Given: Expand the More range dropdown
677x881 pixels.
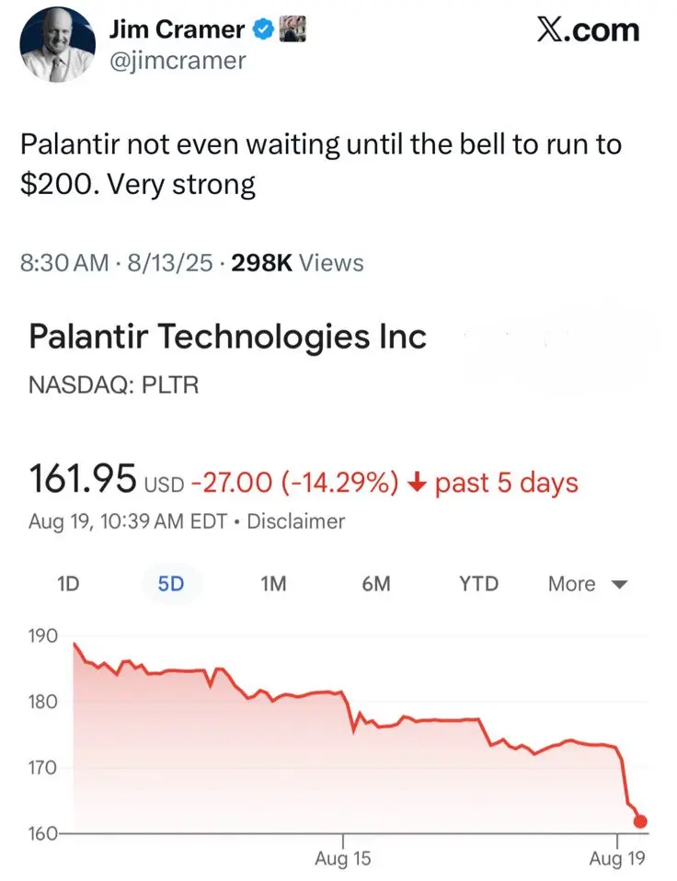Looking at the screenshot, I should point(587,584).
